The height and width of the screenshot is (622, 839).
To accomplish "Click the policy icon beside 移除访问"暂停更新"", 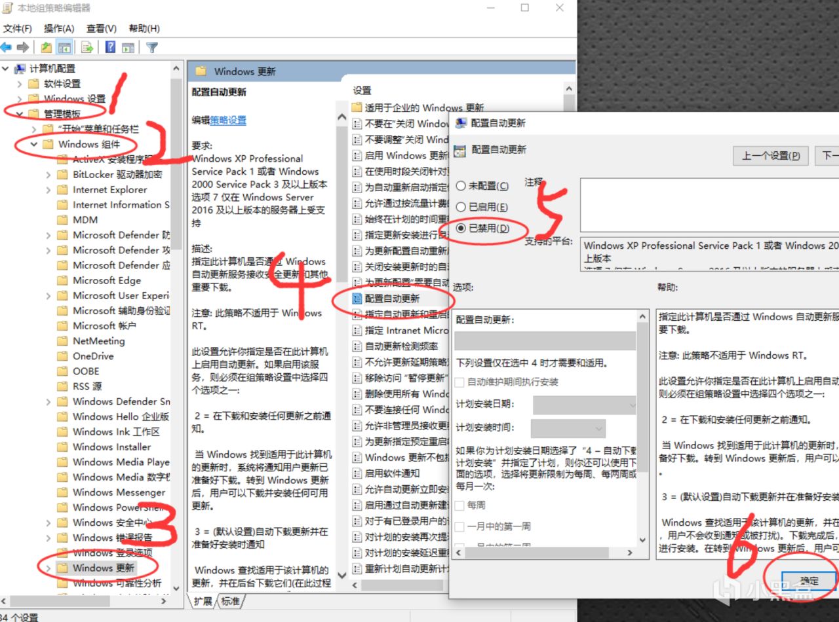I will point(357,378).
